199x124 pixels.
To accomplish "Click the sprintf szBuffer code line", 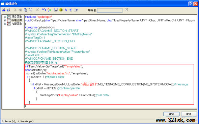I will 57,73.
